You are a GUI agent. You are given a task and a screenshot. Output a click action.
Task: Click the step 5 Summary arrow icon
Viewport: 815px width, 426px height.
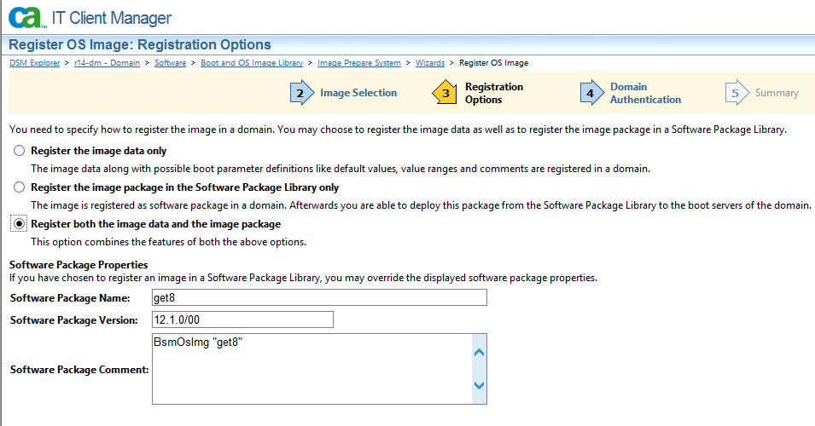tap(736, 93)
